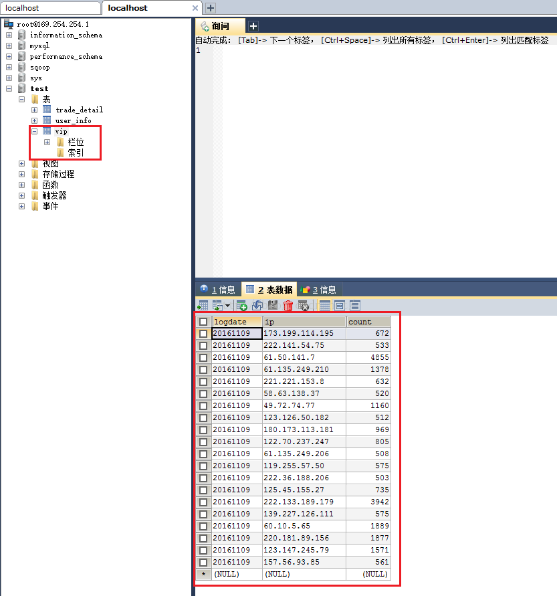557x596 pixels.
Task: Click the performance_schema database icon
Action: tap(22, 56)
